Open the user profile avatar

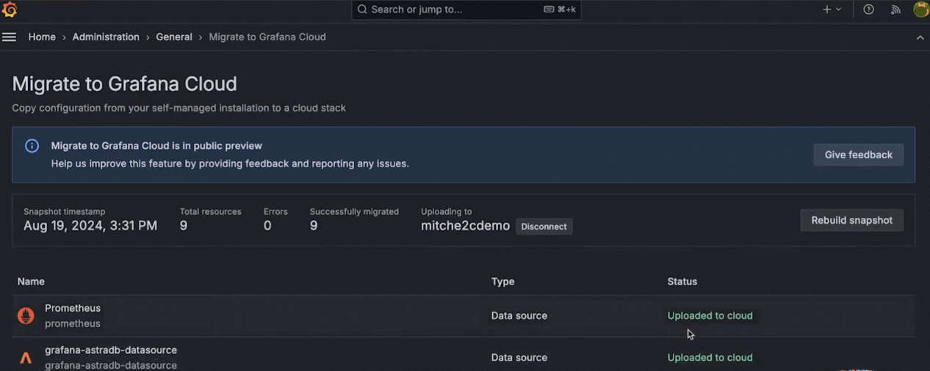[920, 10]
